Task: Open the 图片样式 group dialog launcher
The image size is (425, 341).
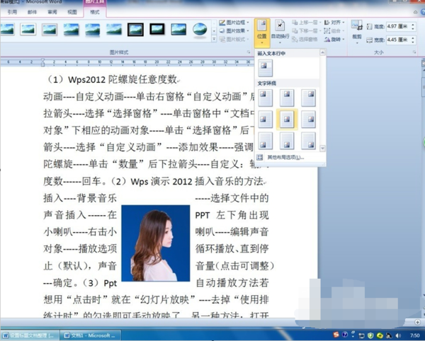Action: [249, 52]
